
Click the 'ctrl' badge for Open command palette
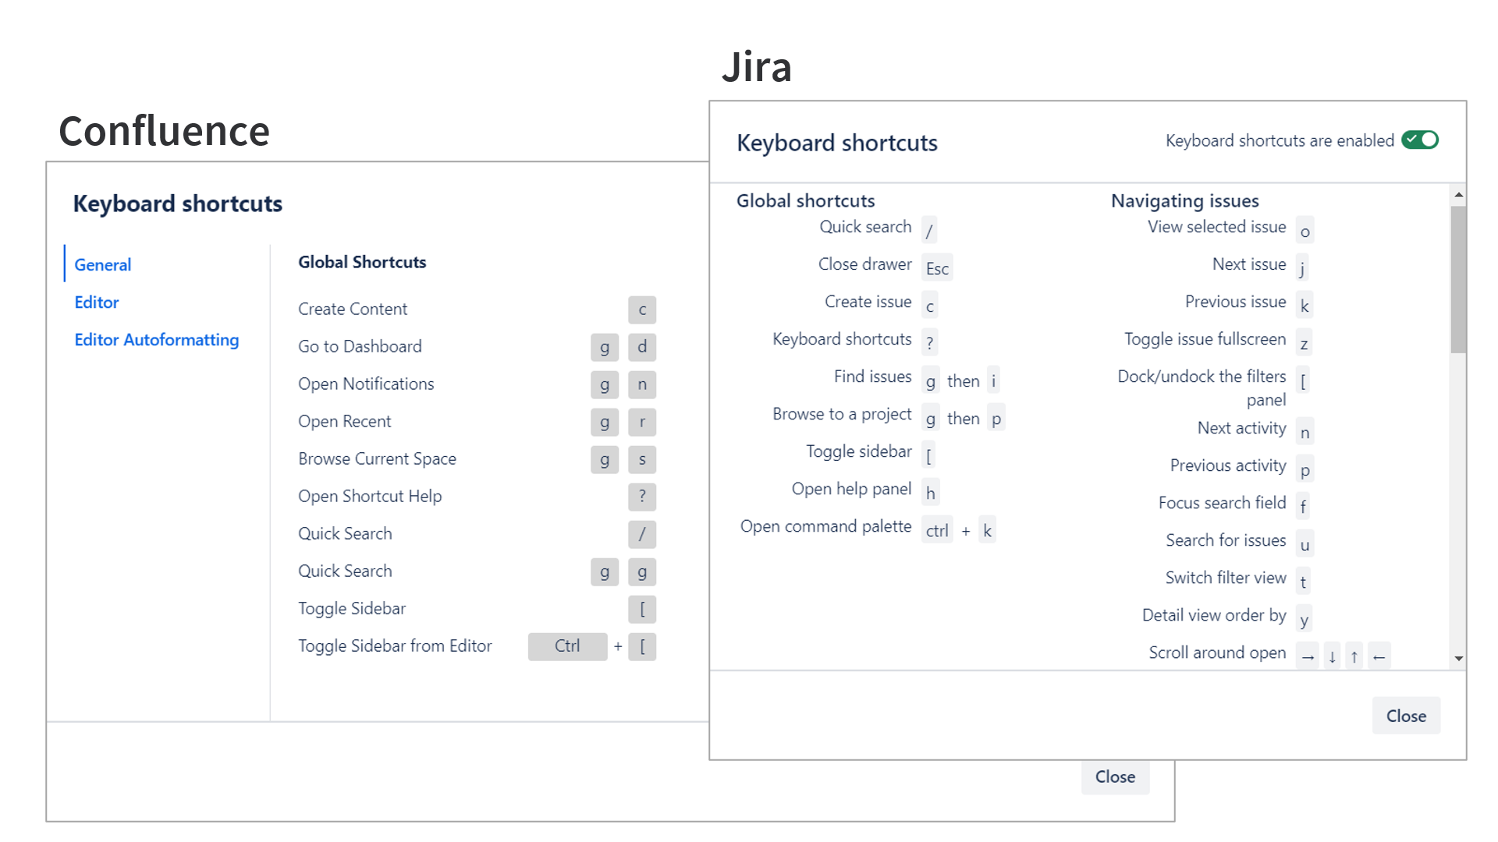[x=937, y=529]
